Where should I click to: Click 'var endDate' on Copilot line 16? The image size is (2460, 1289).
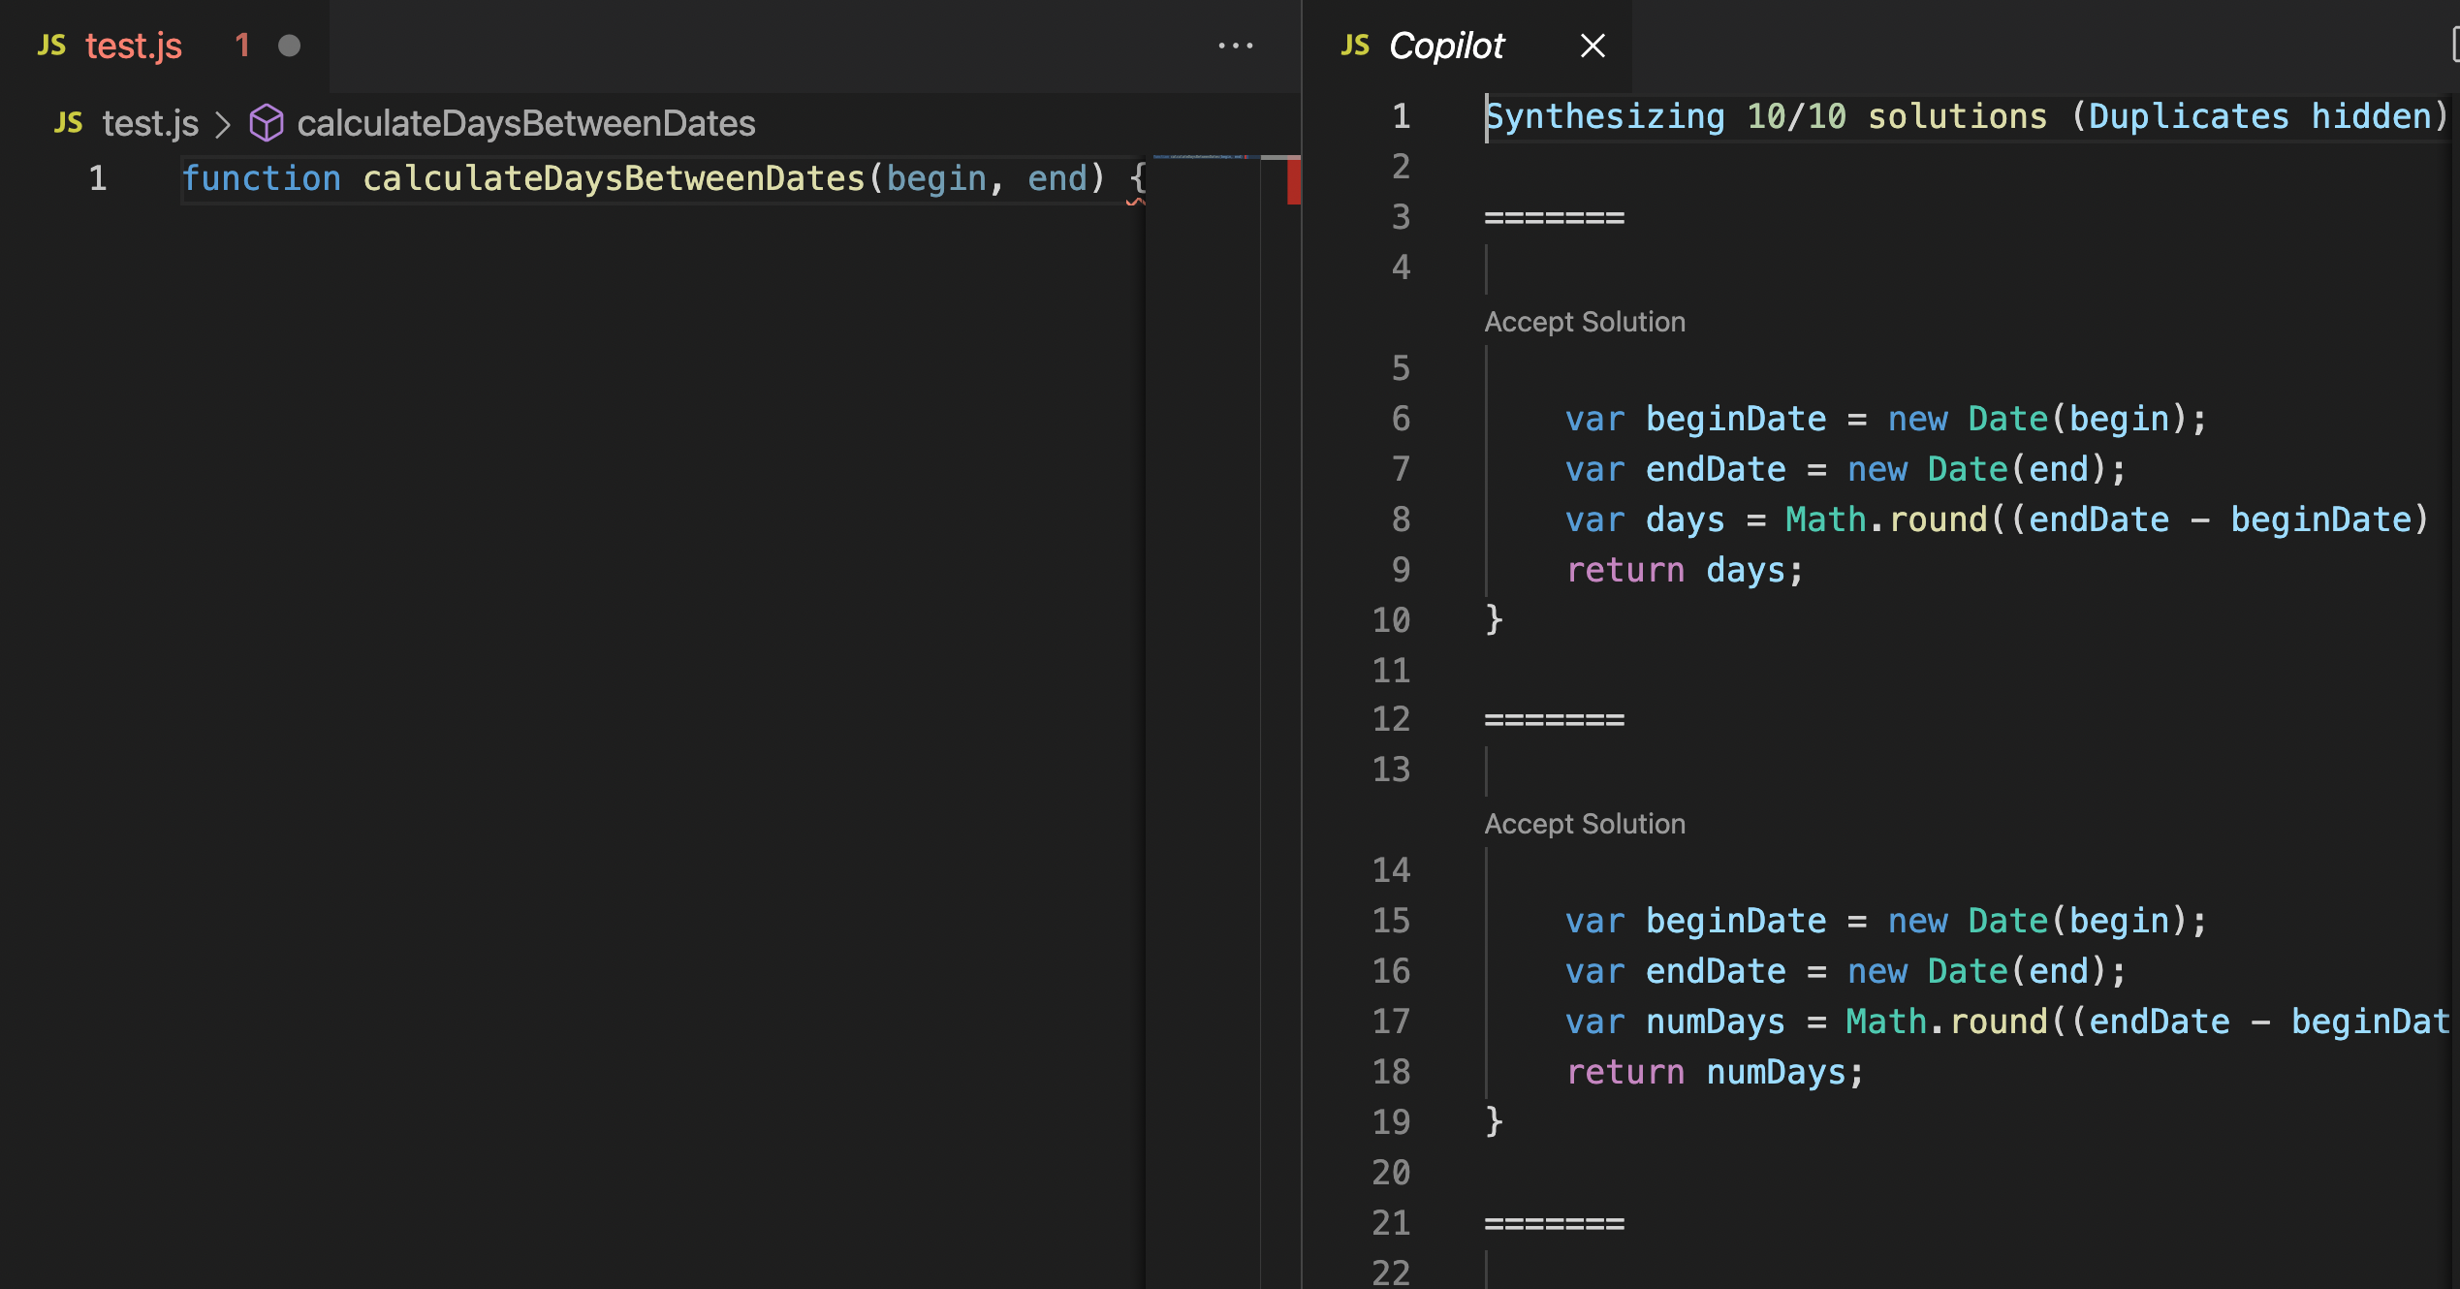pos(1676,971)
